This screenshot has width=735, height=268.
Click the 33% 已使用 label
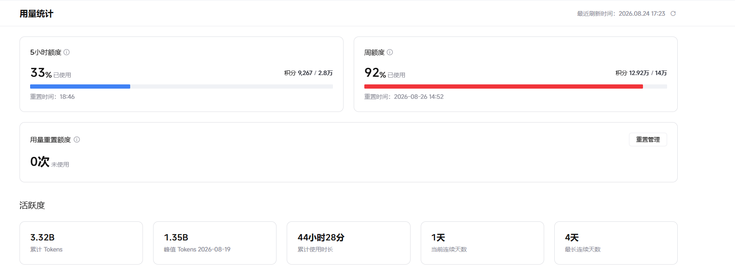pos(50,73)
